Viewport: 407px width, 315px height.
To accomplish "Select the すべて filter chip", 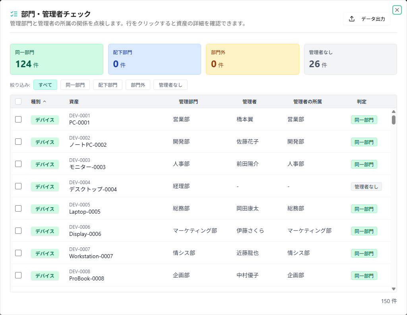I will pyautogui.click(x=45, y=85).
